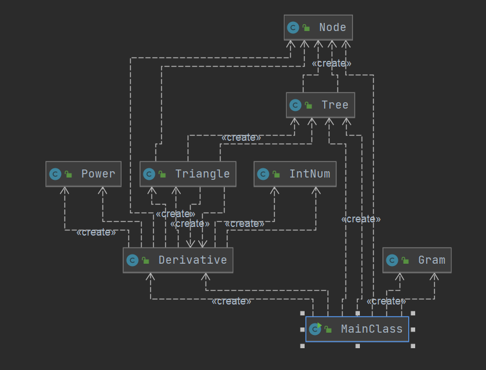Select the IntNum class name
This screenshot has height=370, width=486.
click(310, 174)
